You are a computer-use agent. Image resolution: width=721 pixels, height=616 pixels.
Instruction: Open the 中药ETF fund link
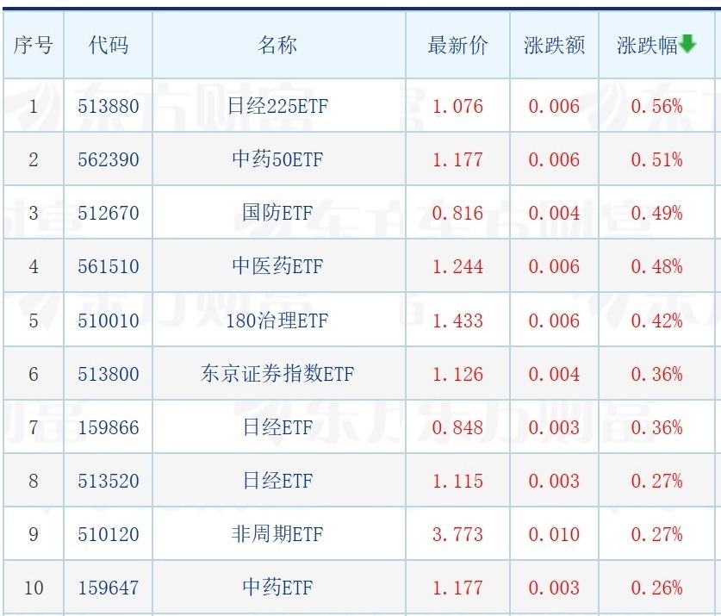point(277,588)
